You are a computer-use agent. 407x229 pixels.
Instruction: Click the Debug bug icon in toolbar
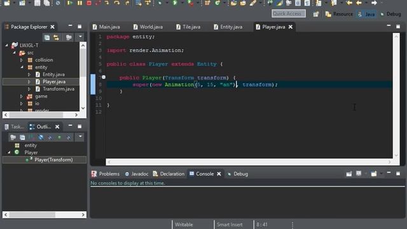(160, 3)
